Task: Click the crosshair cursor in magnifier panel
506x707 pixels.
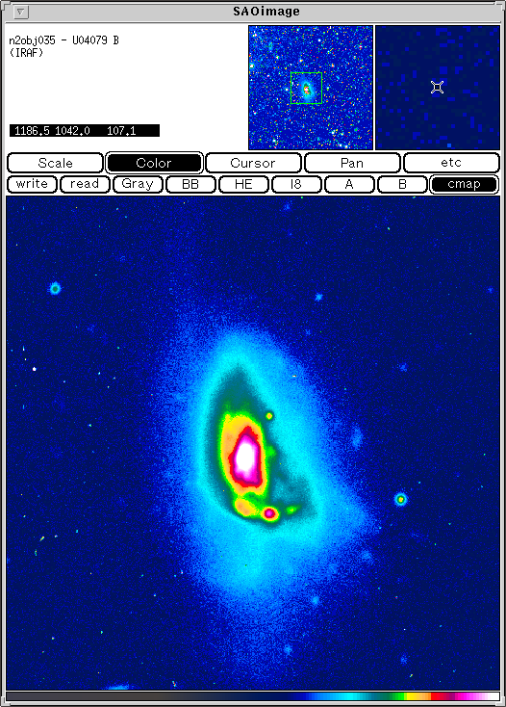Action: click(x=437, y=87)
